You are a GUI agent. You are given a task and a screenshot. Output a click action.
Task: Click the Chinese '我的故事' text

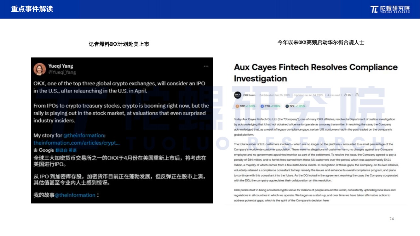44,195
